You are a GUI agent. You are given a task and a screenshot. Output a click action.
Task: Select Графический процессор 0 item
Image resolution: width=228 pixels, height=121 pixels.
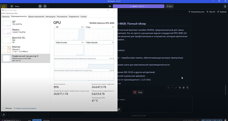point(26,58)
